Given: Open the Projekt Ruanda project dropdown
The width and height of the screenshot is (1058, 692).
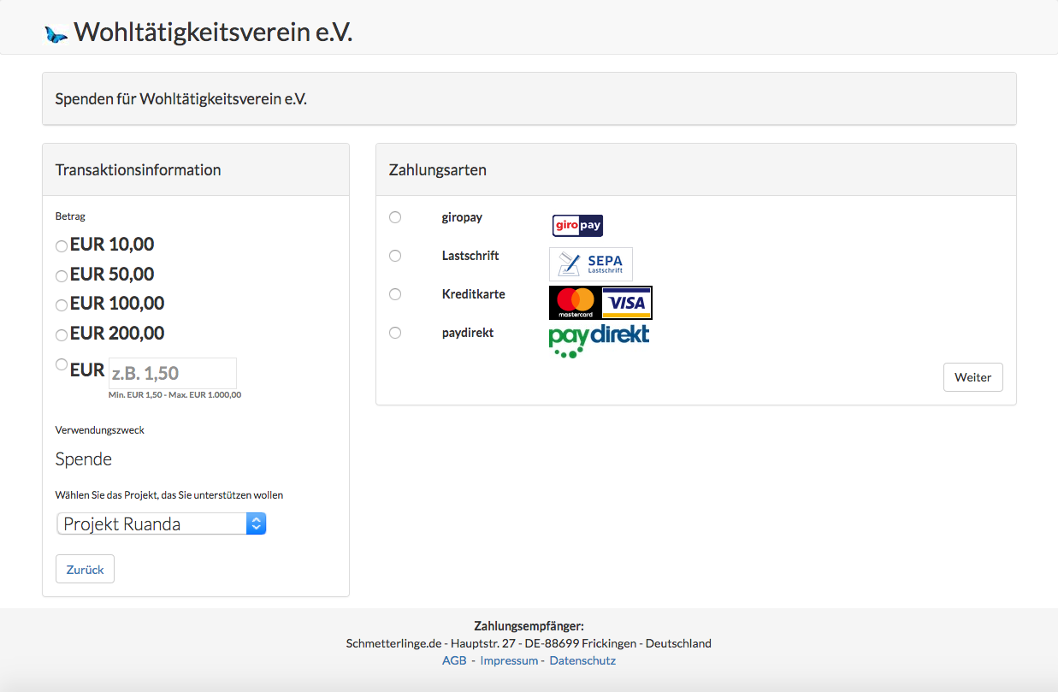Looking at the screenshot, I should pyautogui.click(x=162, y=523).
